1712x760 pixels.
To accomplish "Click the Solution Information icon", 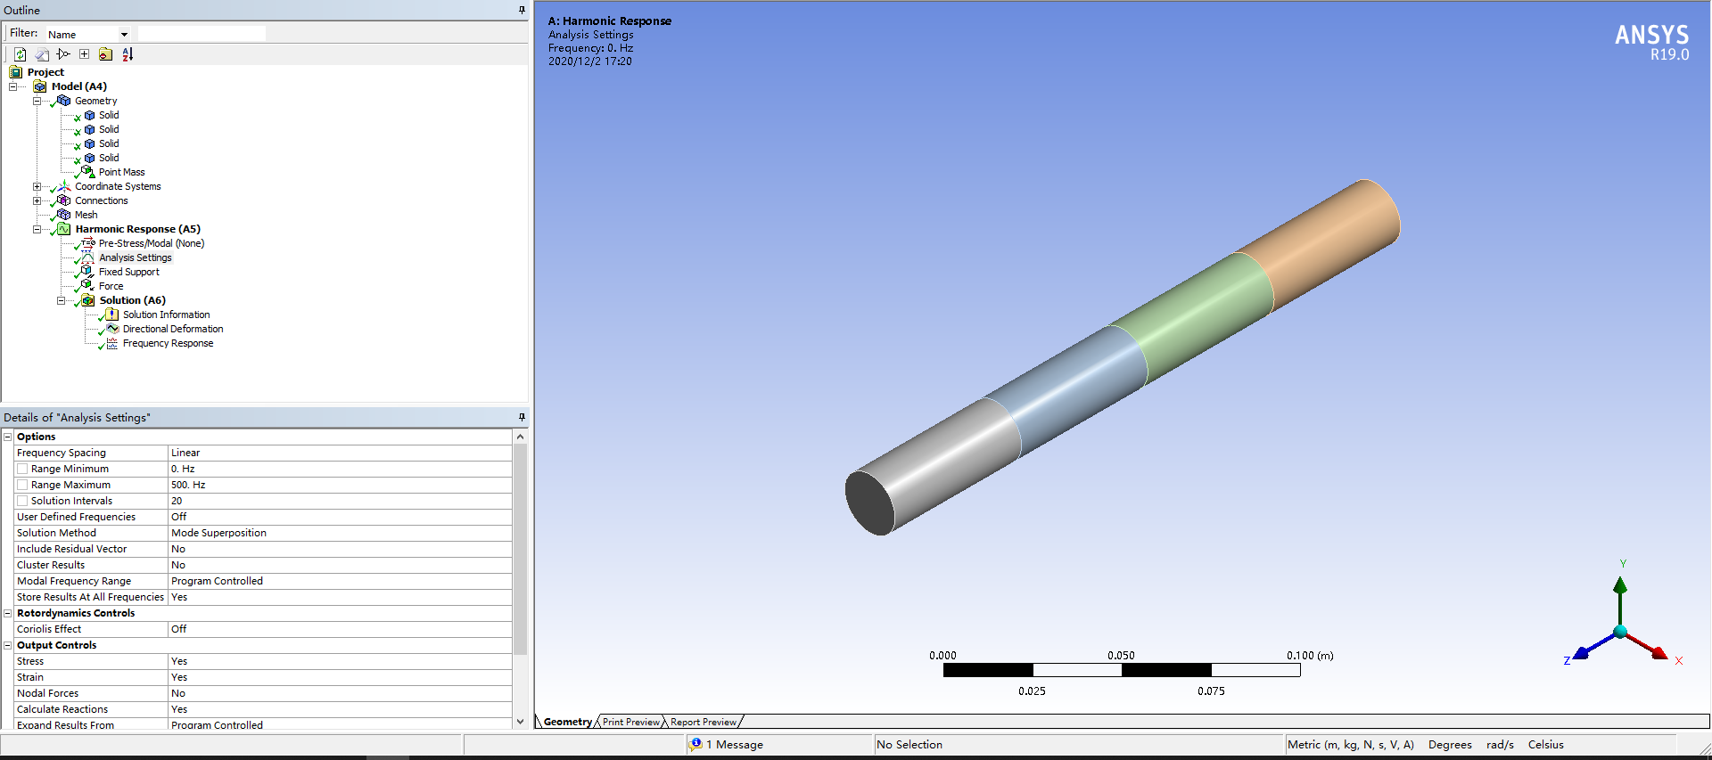I will [111, 315].
